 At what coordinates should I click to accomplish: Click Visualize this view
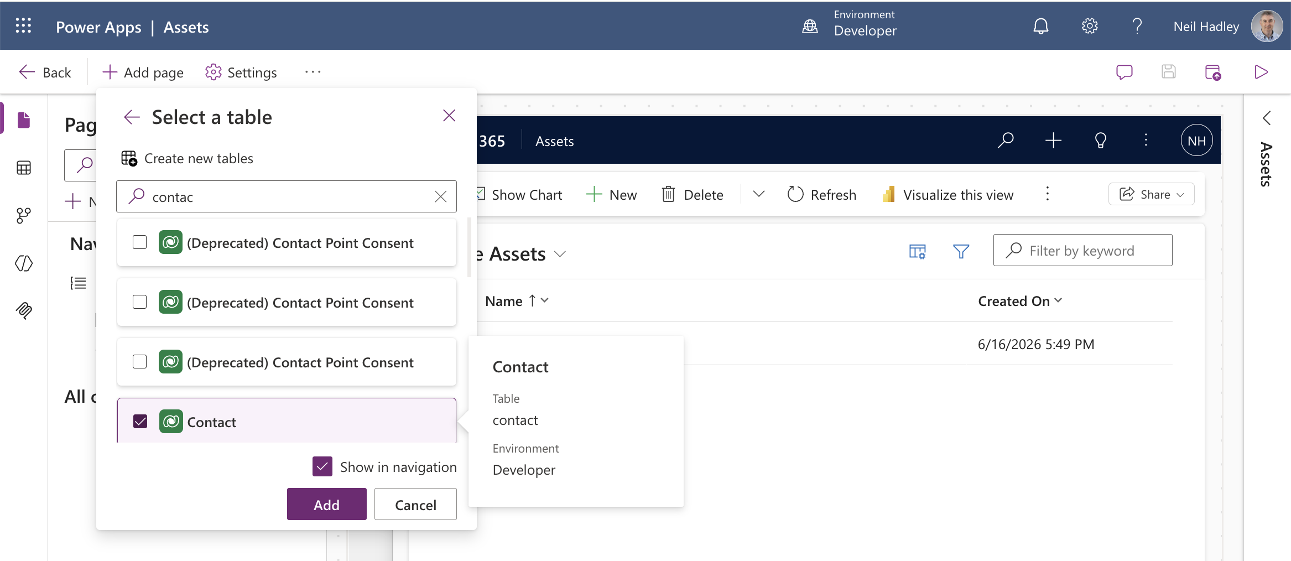point(948,194)
